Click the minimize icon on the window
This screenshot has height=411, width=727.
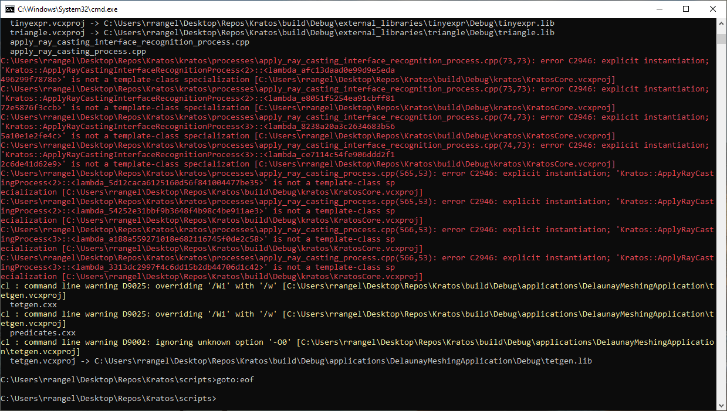coord(659,9)
